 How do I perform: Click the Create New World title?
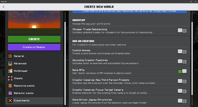pyautogui.click(x=99, y=7)
